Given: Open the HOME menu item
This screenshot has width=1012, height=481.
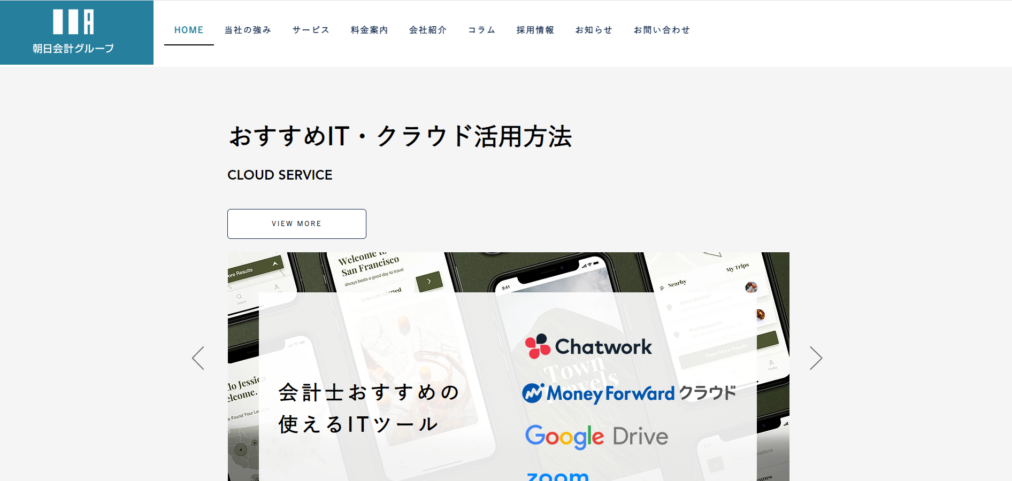Looking at the screenshot, I should coord(189,30).
